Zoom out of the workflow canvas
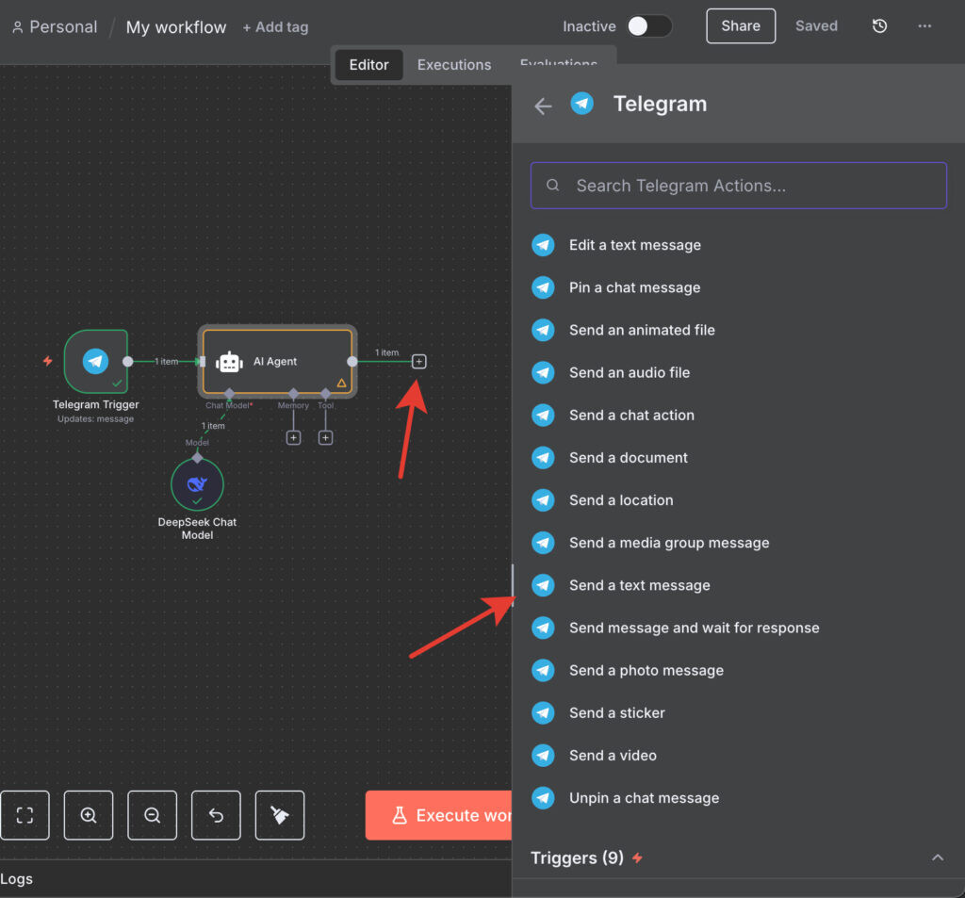This screenshot has width=965, height=898. tap(152, 815)
